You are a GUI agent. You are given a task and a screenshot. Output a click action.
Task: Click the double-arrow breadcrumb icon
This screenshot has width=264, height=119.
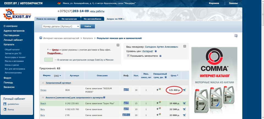coord(41,38)
